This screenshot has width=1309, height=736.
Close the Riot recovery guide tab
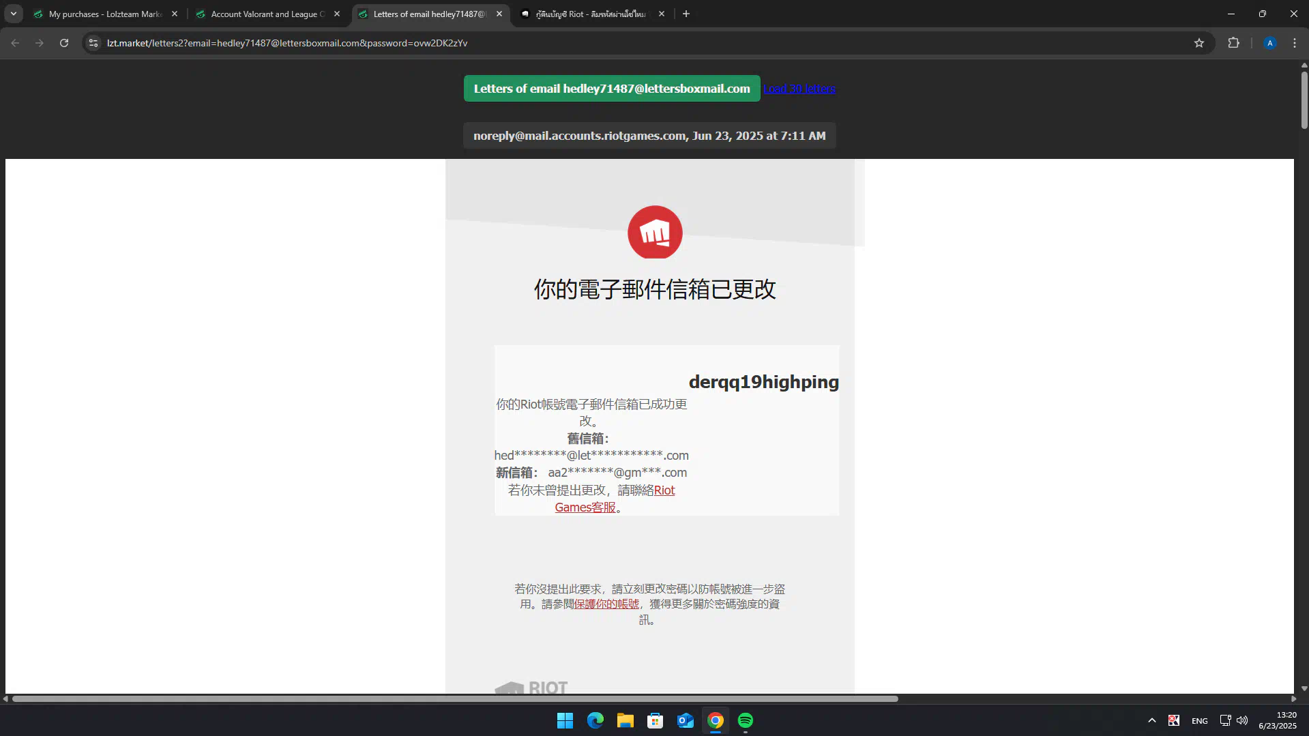[662, 14]
